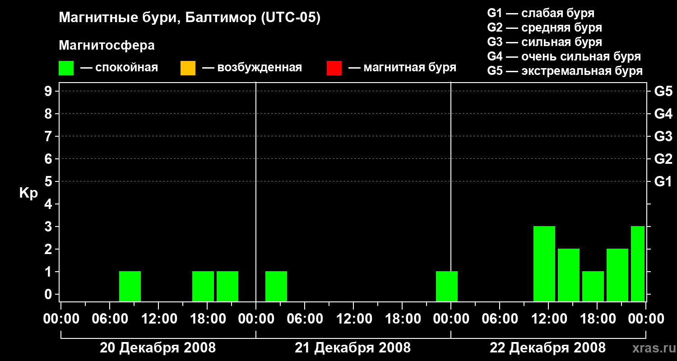Click the Kp 1 bar at 06:00–09:00 on 20 December
This screenshot has width=677, height=361.
pos(130,286)
